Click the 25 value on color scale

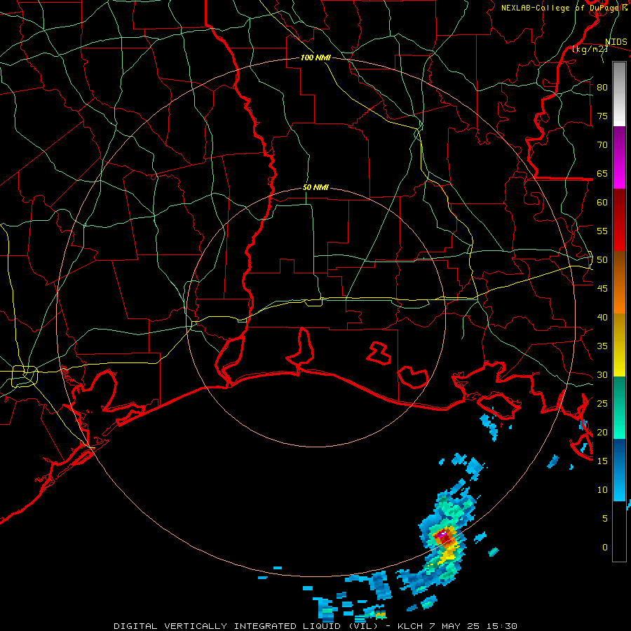click(x=602, y=404)
